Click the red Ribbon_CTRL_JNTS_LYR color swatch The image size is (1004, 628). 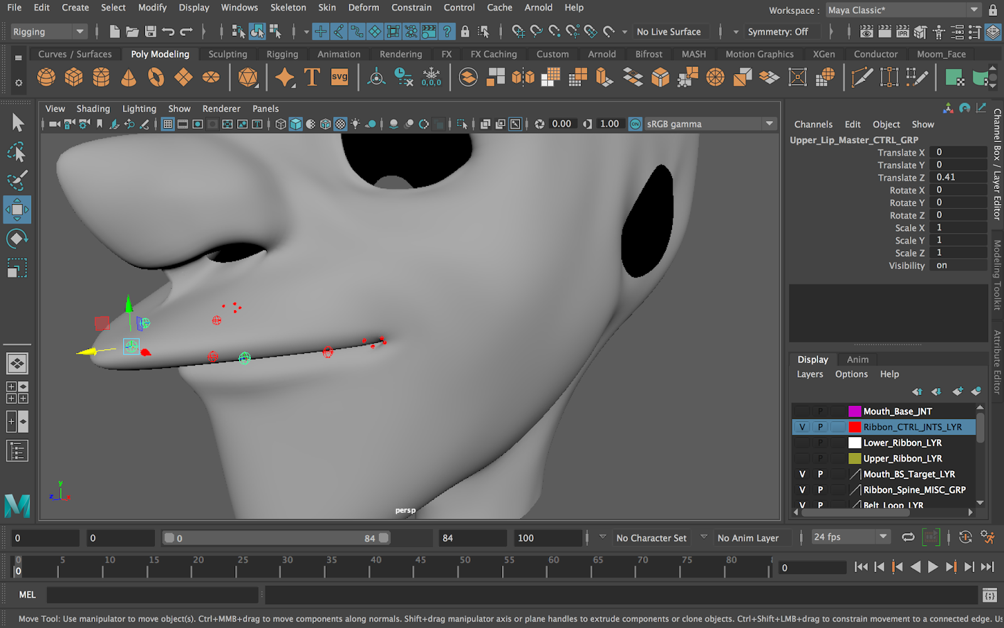[855, 427]
